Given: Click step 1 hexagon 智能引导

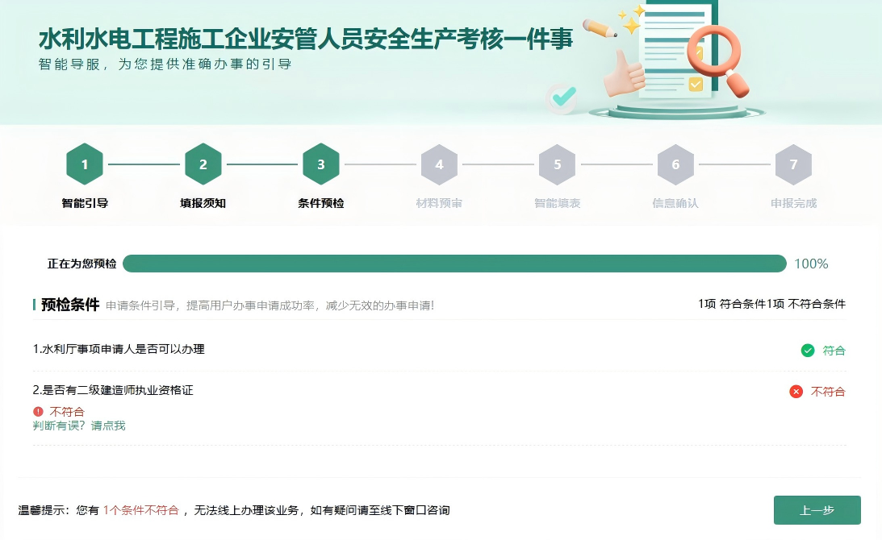Looking at the screenshot, I should click(x=85, y=164).
